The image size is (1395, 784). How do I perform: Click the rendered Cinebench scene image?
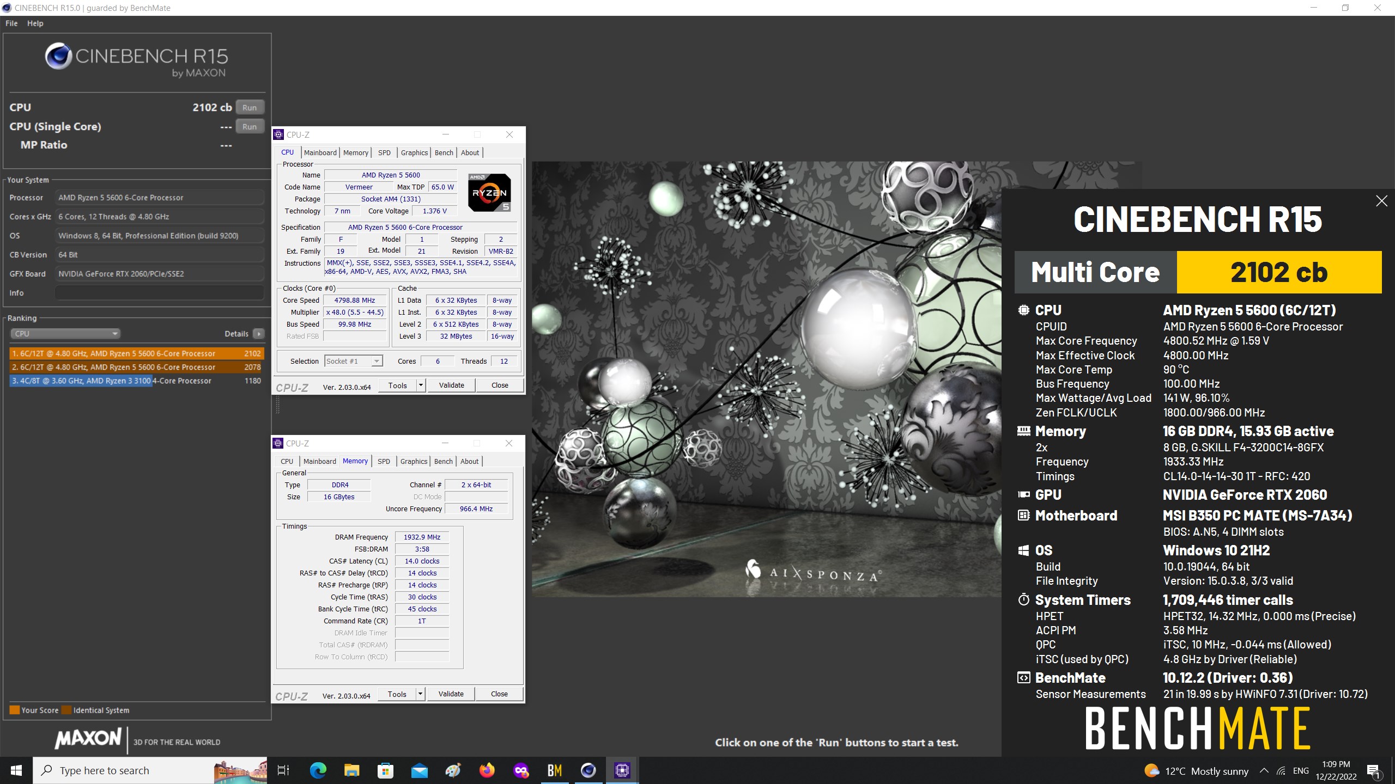(x=766, y=379)
